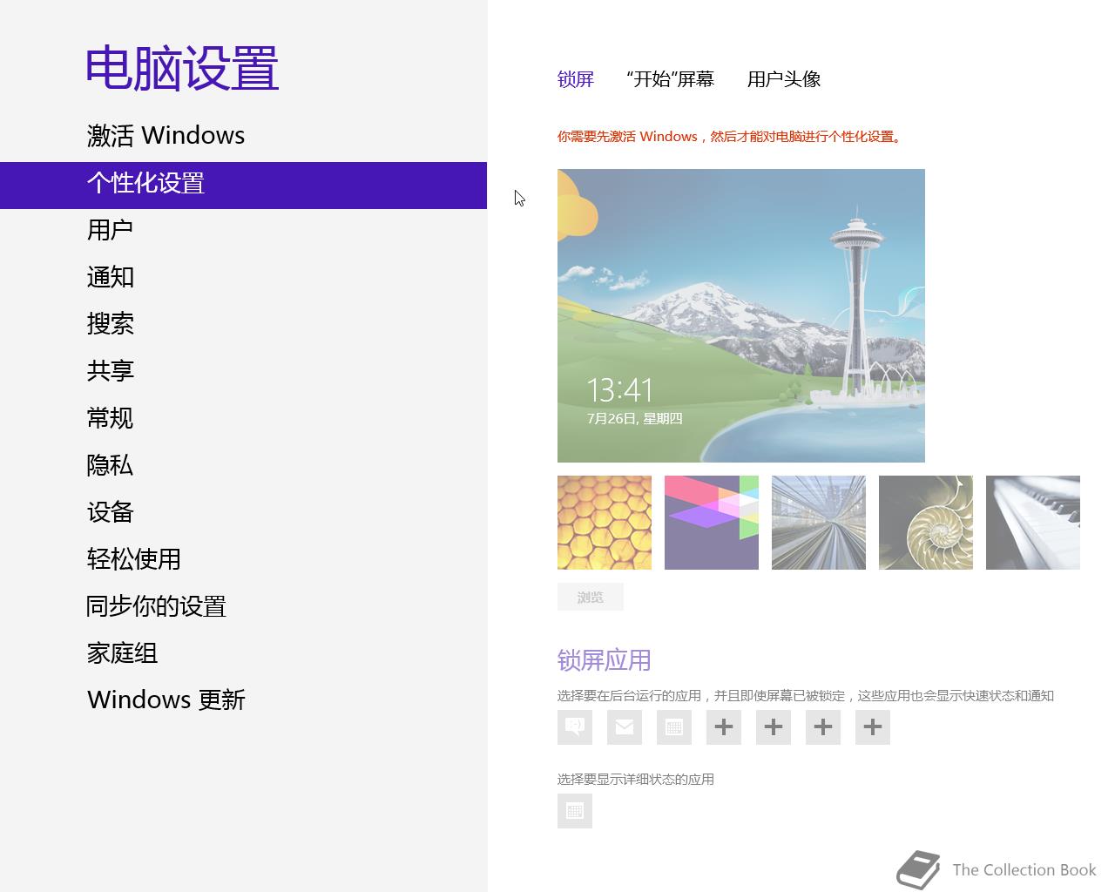Select the nautilus shell thumbnail
1115x892 pixels.
pos(926,523)
